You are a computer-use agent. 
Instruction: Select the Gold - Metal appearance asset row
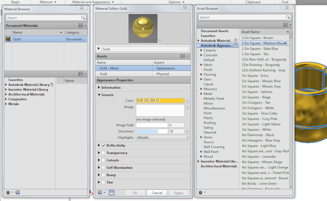143,68
